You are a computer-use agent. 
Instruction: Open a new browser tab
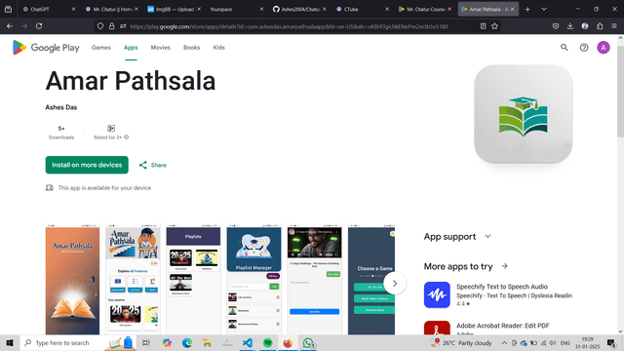pyautogui.click(x=527, y=9)
